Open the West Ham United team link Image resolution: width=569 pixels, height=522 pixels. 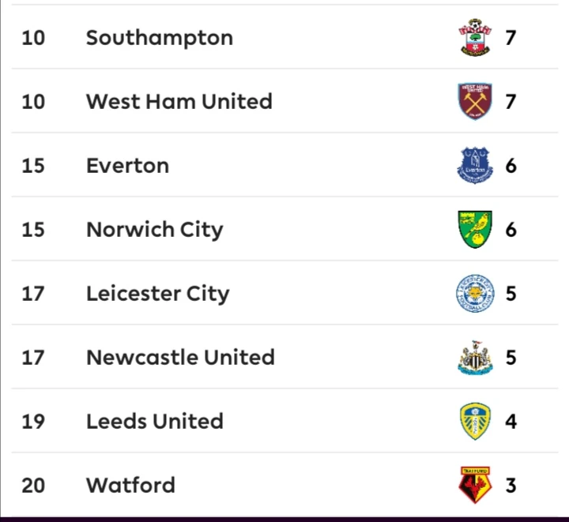179,101
